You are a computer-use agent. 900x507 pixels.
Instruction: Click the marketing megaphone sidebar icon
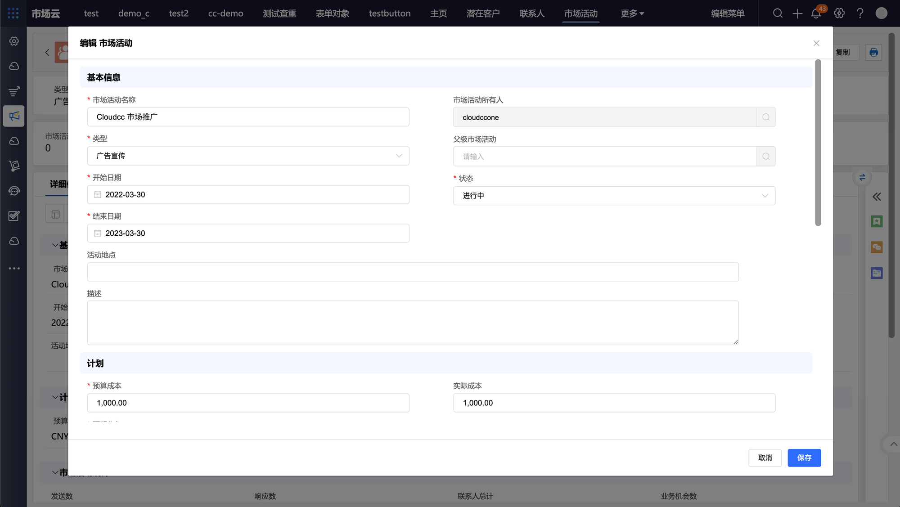tap(14, 116)
